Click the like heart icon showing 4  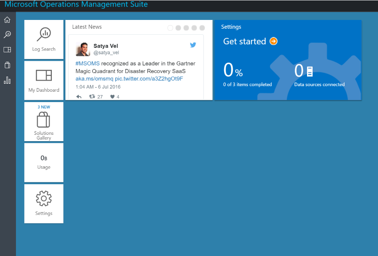pyautogui.click(x=112, y=96)
